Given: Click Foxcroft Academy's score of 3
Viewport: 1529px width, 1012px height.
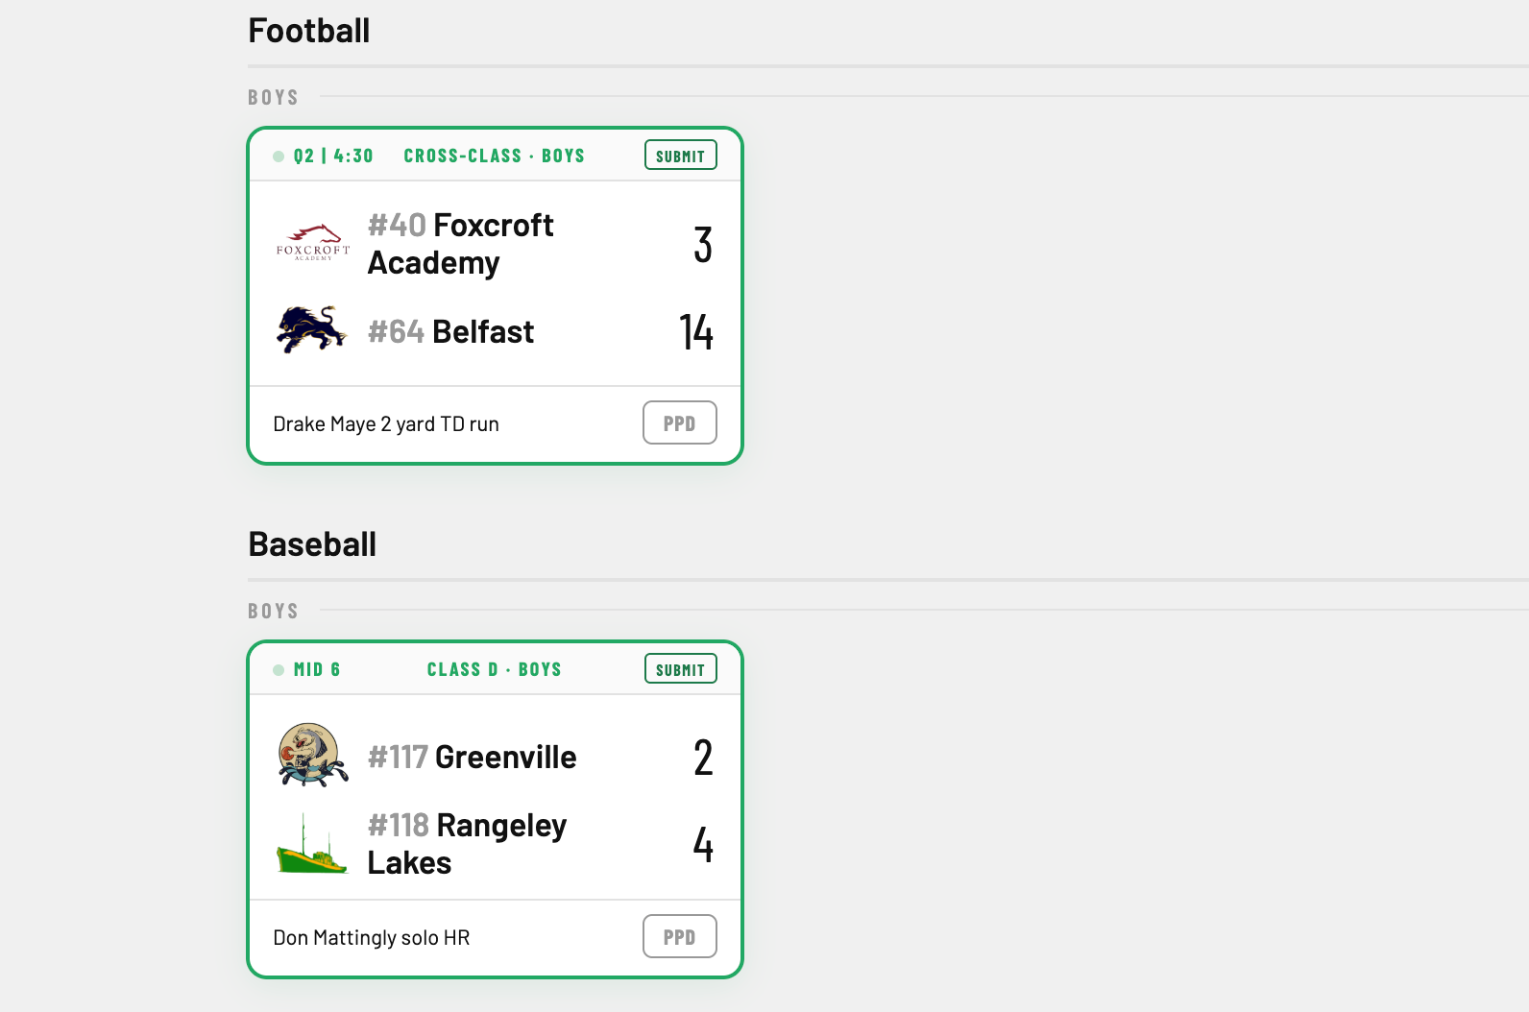Looking at the screenshot, I should [x=703, y=245].
